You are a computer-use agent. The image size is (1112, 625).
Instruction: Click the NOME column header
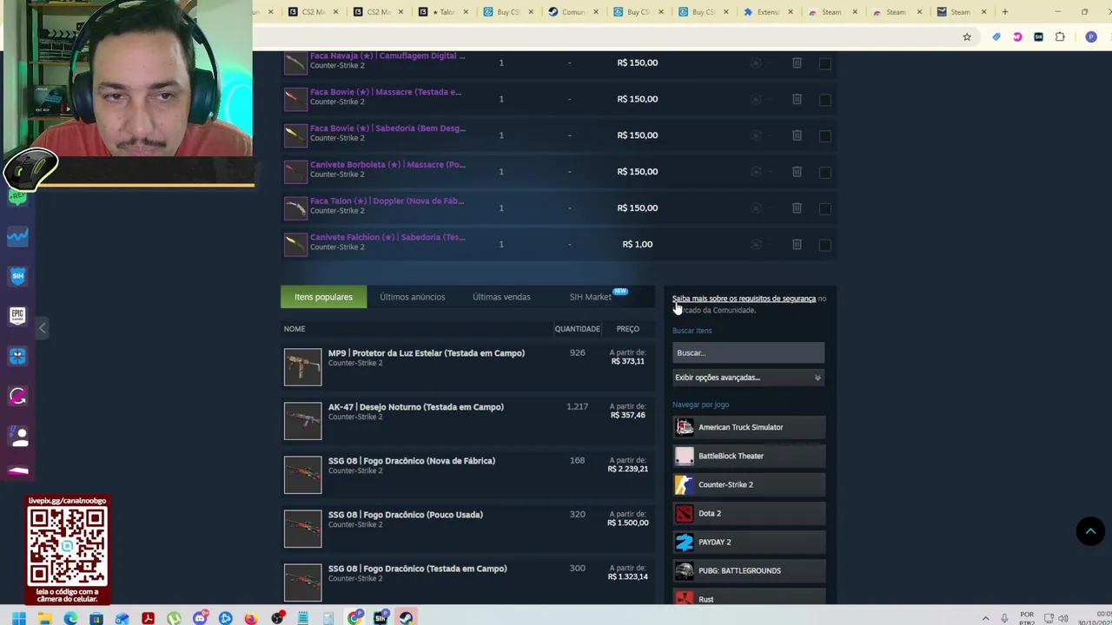(x=295, y=329)
